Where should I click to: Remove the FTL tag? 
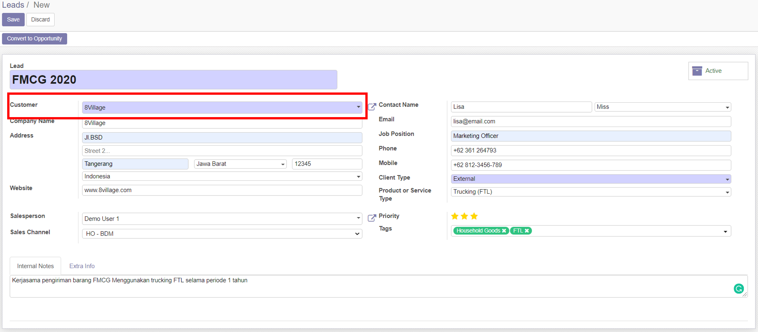pos(527,231)
